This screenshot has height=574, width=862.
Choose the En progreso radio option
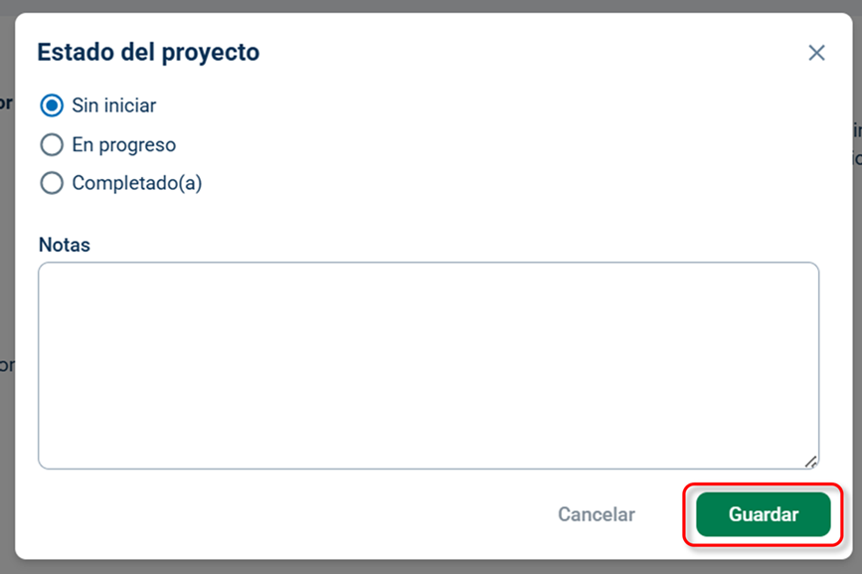click(52, 145)
